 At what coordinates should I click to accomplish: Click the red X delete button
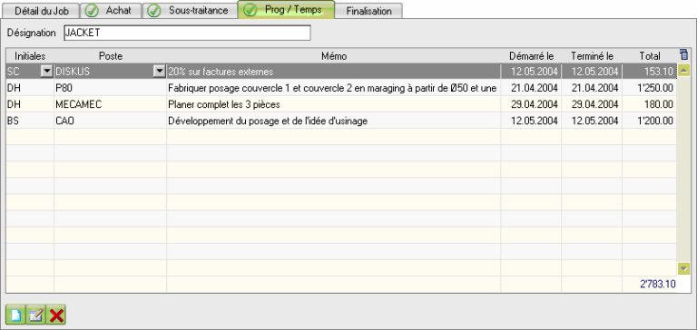56,315
